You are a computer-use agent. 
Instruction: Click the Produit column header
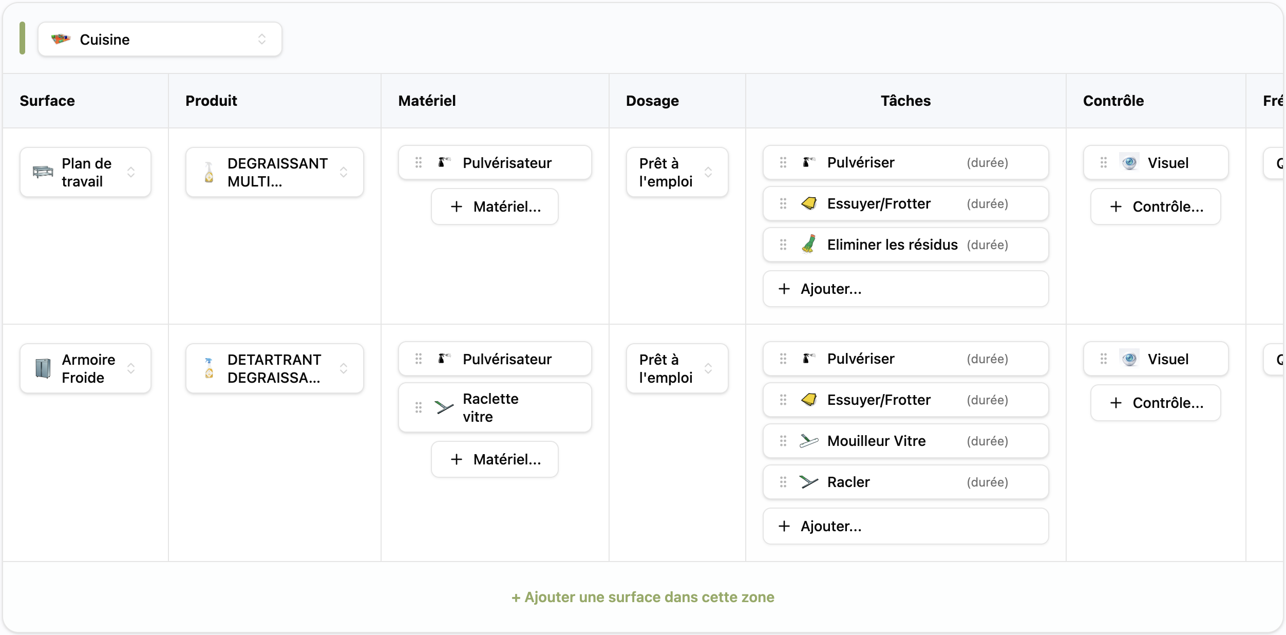(211, 101)
